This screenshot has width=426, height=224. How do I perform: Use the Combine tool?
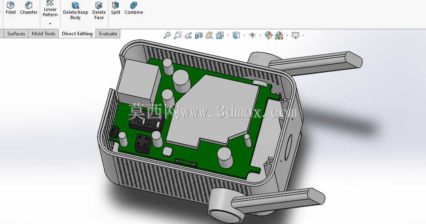134,8
